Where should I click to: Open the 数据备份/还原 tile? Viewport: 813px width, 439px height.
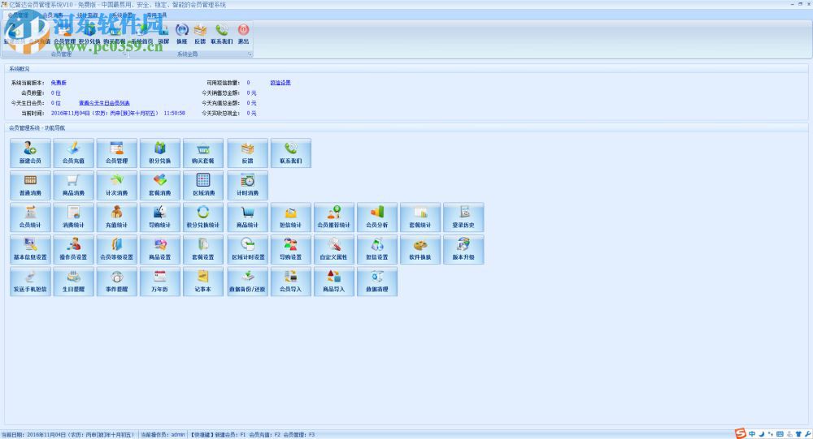pyautogui.click(x=247, y=281)
